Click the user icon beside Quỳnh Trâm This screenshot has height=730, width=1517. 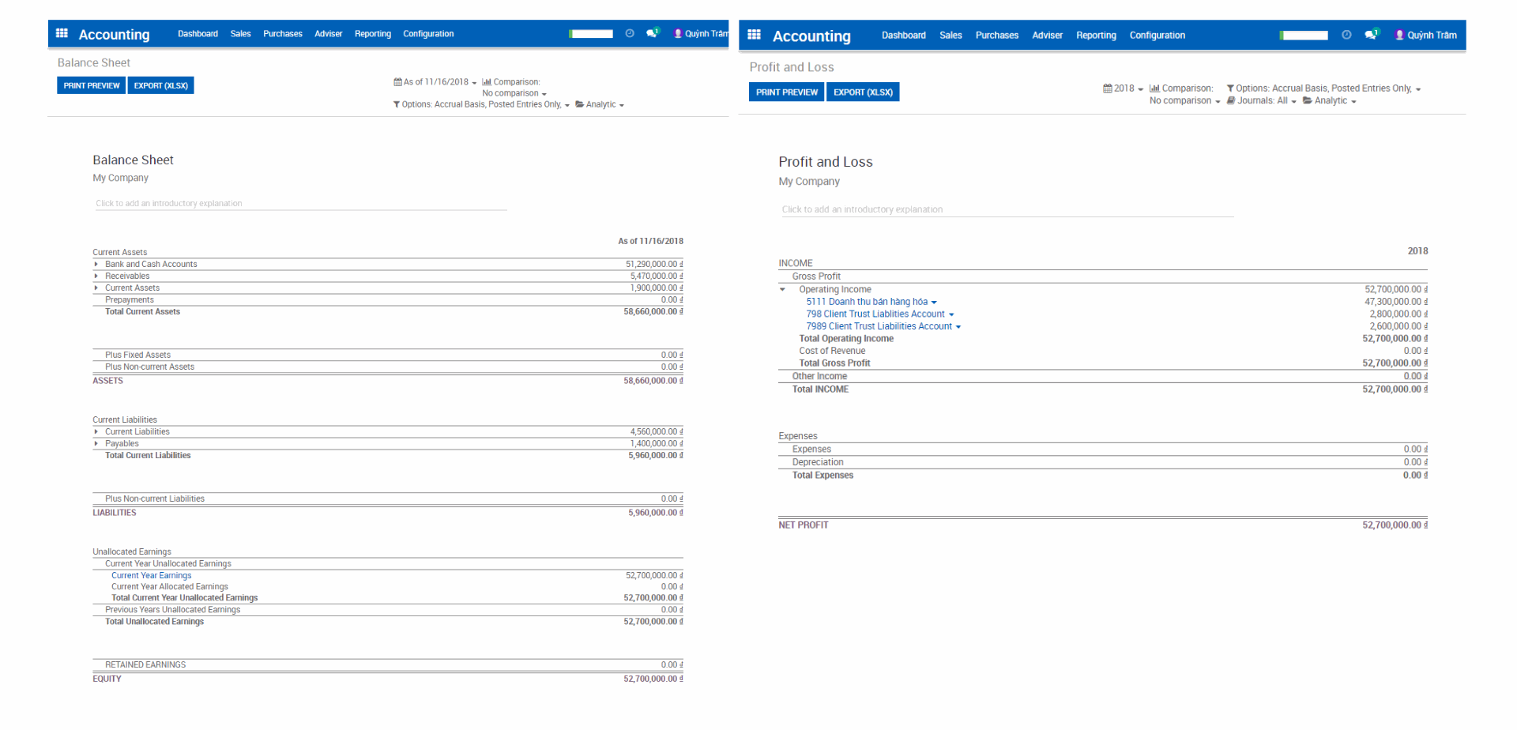click(x=677, y=34)
